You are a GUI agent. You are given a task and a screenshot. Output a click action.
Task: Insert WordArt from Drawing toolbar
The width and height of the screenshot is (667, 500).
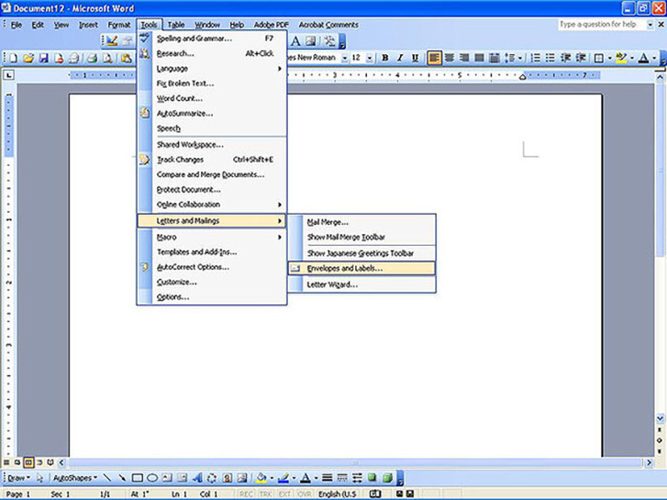(197, 477)
